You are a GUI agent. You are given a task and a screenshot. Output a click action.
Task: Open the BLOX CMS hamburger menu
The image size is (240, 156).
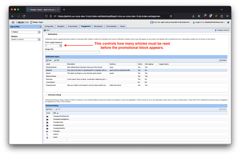click(13, 22)
